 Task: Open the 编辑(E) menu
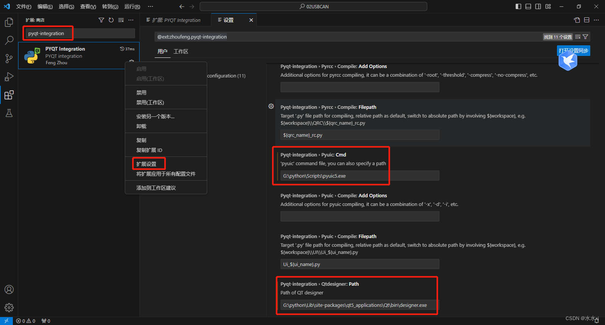point(45,6)
